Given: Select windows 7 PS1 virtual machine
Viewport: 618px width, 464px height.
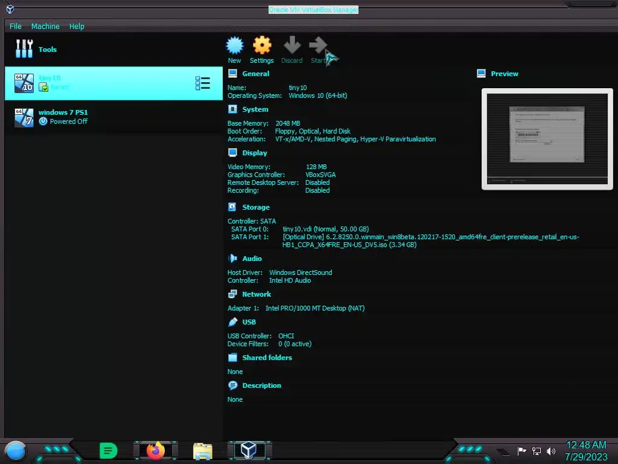Looking at the screenshot, I should [113, 118].
